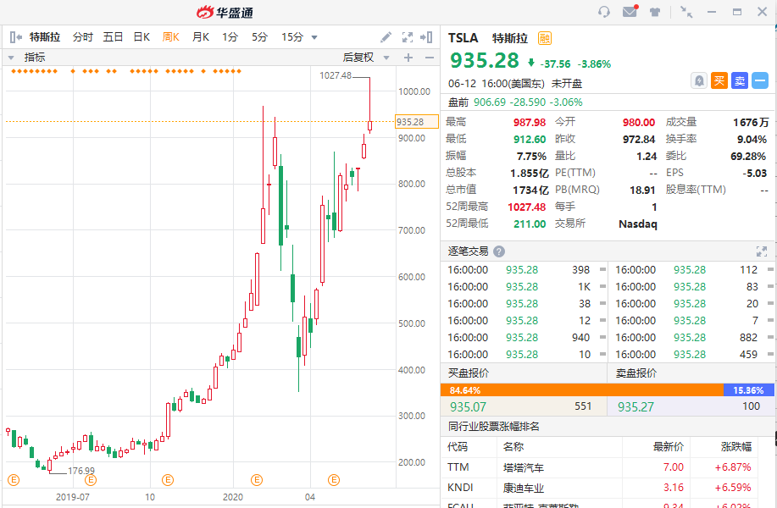777x508 pixels.
Task: Click the 卖盘报价 ask header
Action: tap(636, 373)
